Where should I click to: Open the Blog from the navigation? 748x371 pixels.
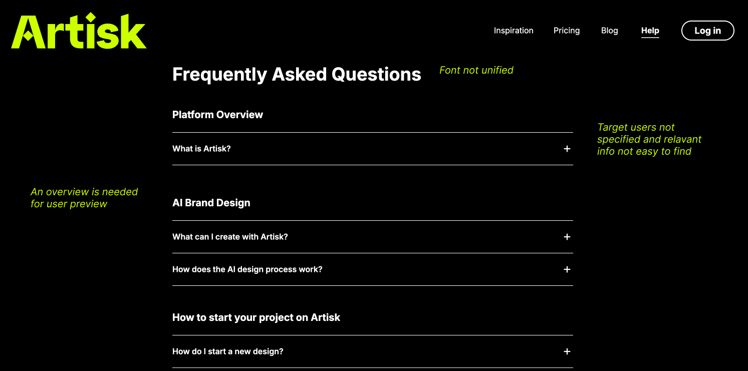click(609, 31)
